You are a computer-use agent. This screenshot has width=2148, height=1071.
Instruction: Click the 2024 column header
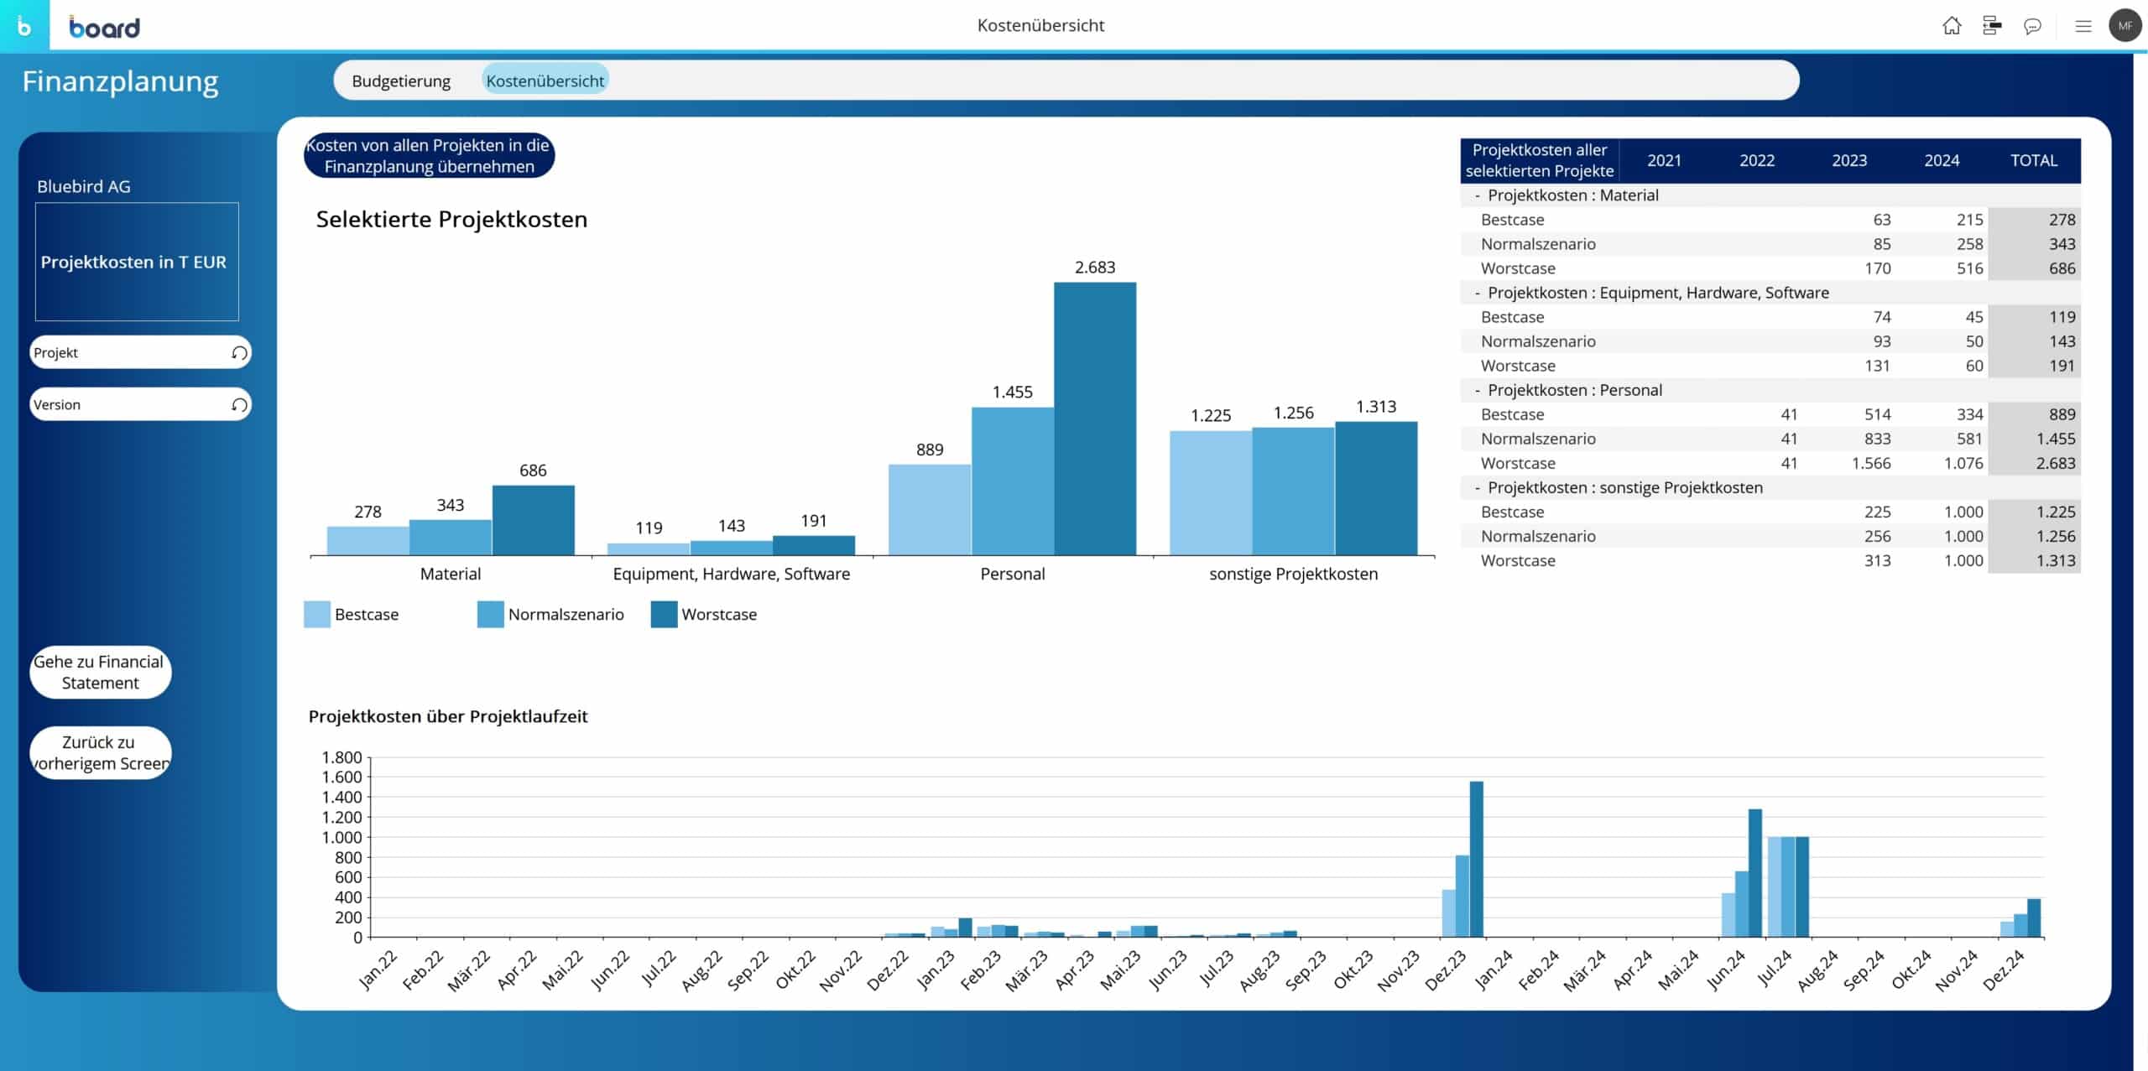[1942, 160]
